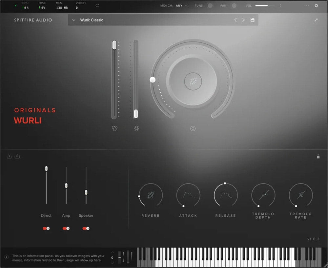Toggle the Speaker signal switch
This screenshot has width=328, height=268.
(x=86, y=228)
